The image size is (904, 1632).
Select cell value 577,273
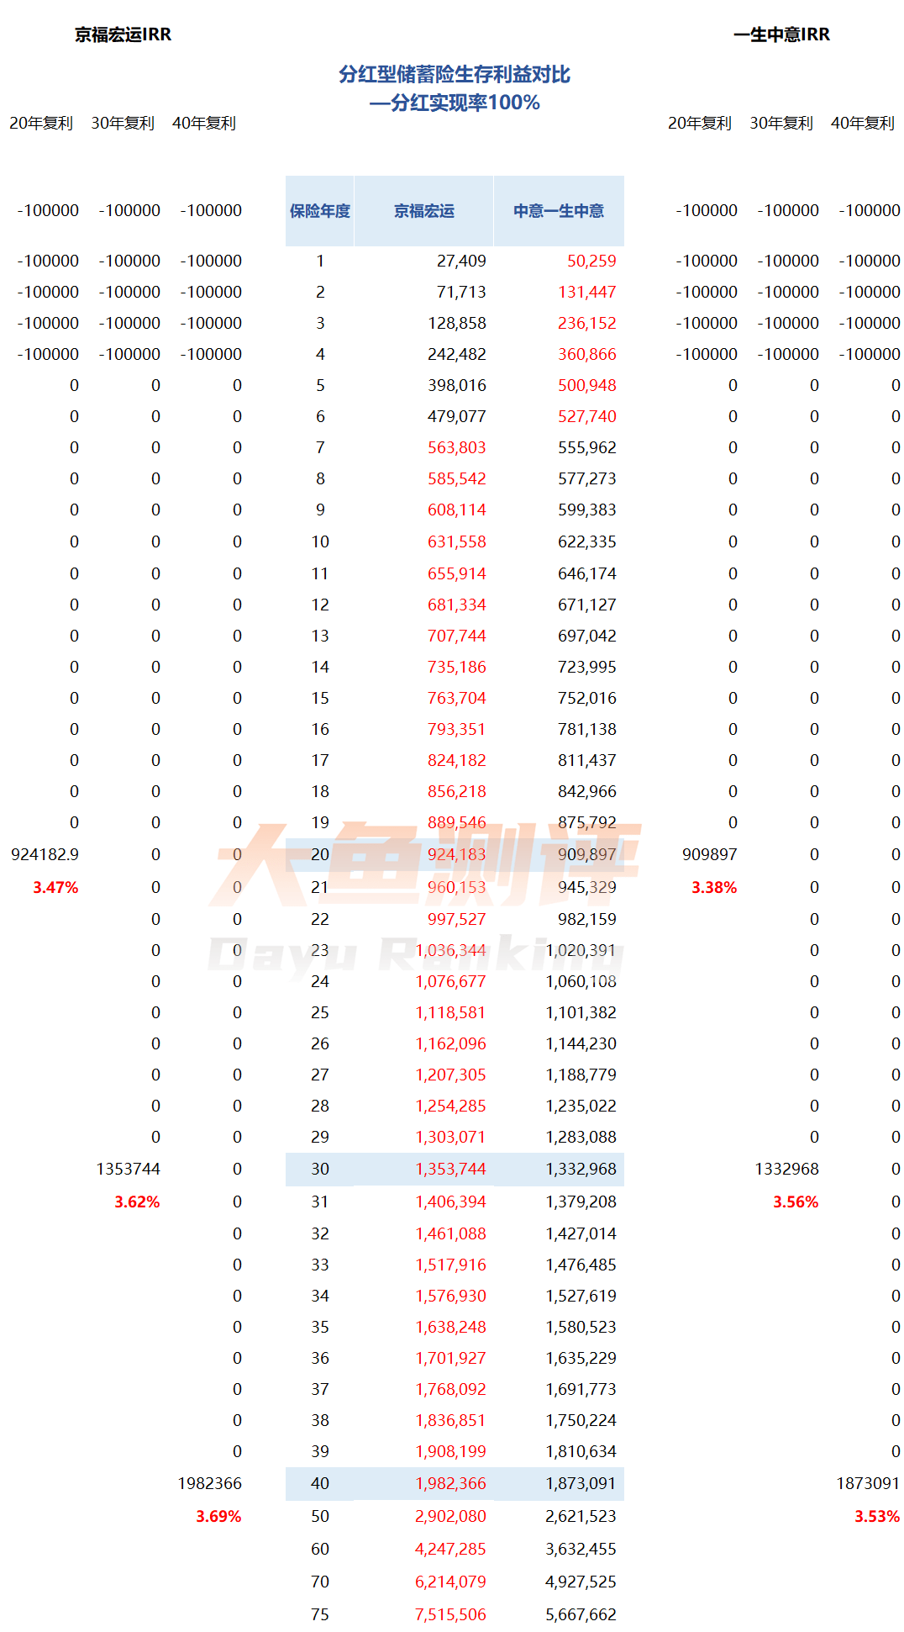tap(587, 478)
